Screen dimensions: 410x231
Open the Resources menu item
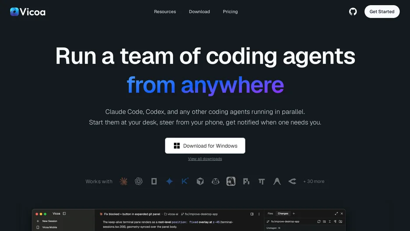pyautogui.click(x=165, y=11)
